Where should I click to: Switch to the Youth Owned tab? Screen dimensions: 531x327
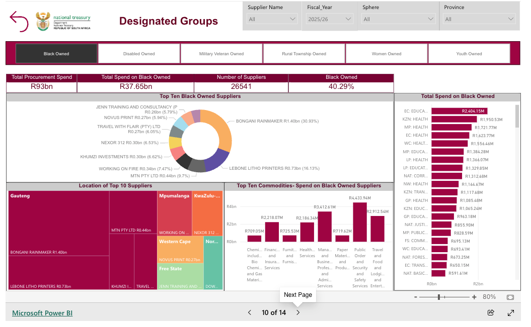pos(469,54)
